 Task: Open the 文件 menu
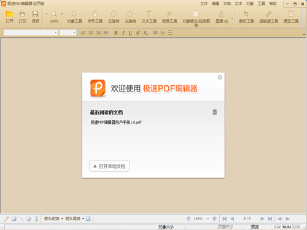point(204,4)
